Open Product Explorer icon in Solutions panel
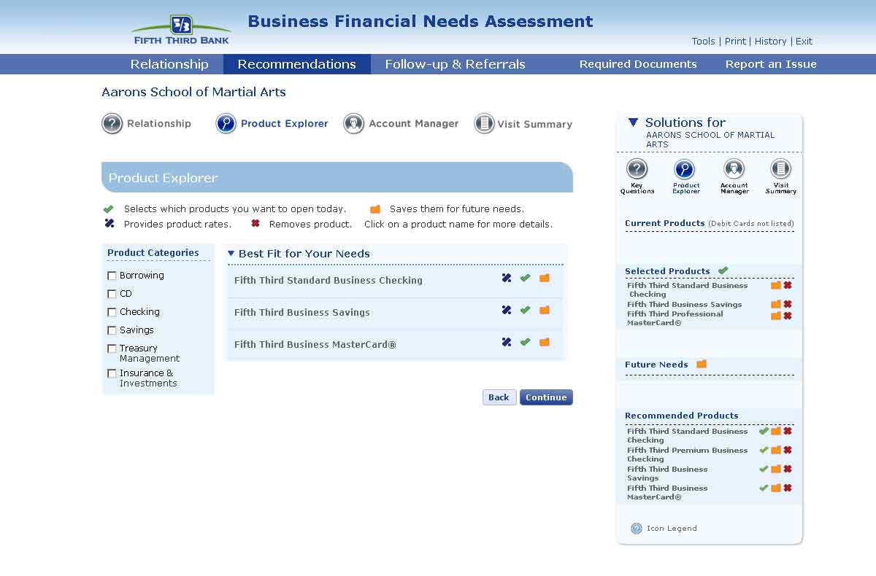This screenshot has width=876, height=576. tap(685, 170)
